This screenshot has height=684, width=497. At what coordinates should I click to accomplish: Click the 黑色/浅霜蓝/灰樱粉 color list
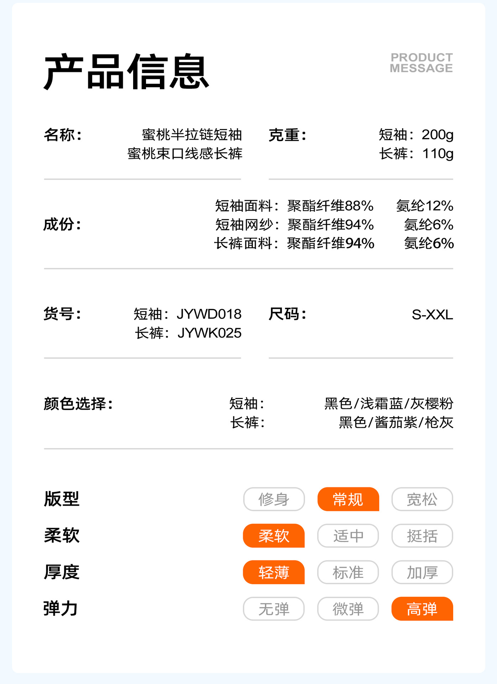pyautogui.click(x=389, y=404)
